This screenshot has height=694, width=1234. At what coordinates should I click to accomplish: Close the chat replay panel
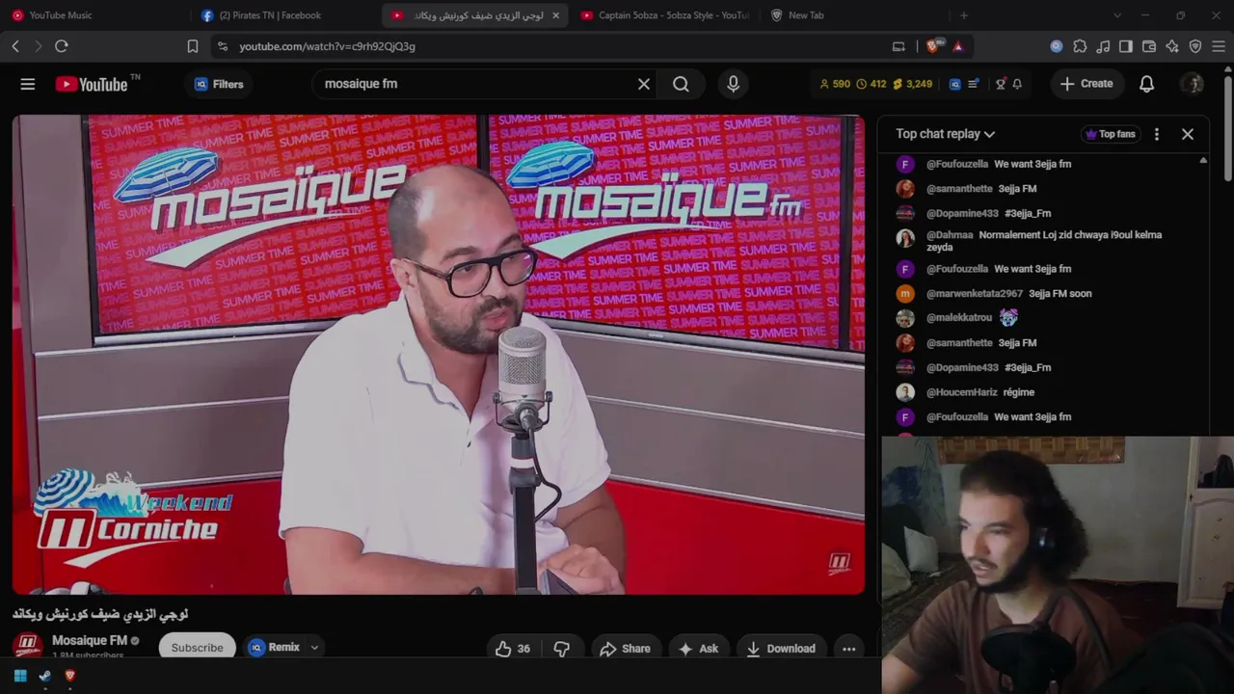[1188, 134]
